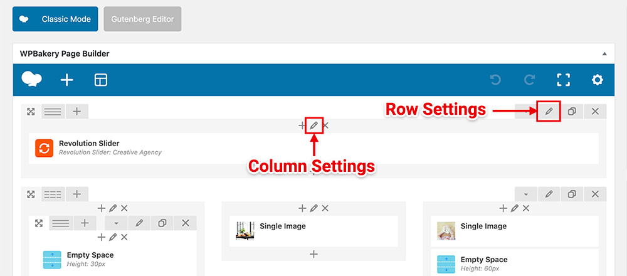Change the column layout of the three-column row
The width and height of the screenshot is (627, 276).
coord(53,194)
